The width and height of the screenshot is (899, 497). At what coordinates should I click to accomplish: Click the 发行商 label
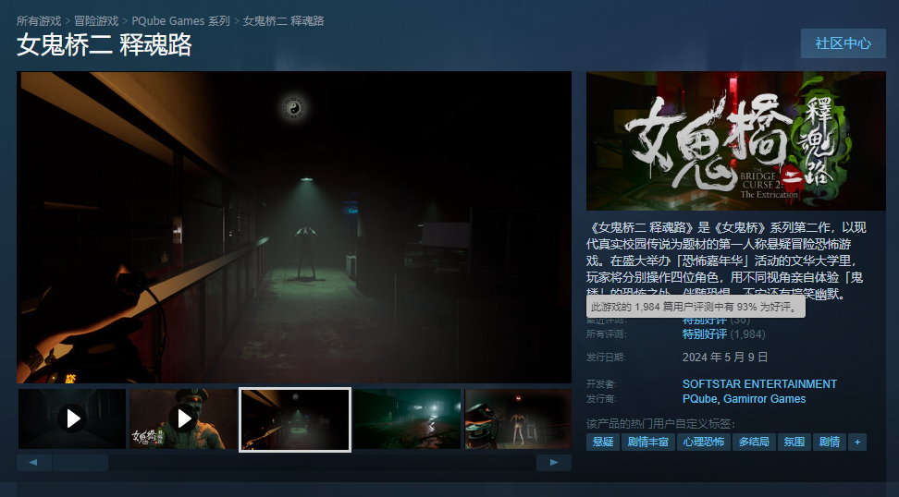click(601, 399)
